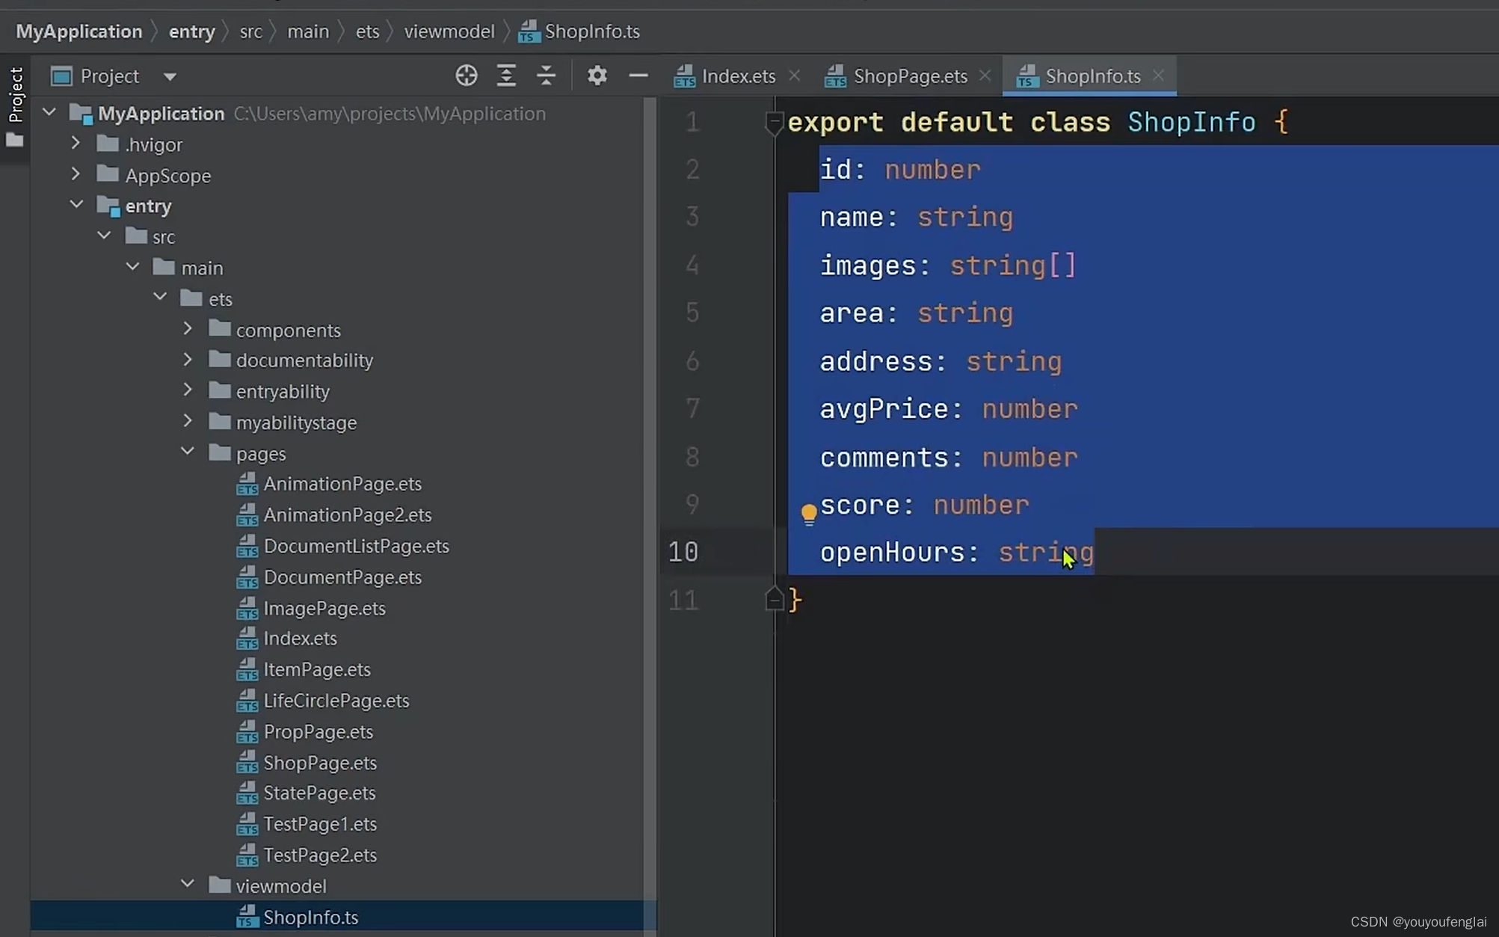Click ShopInfo.ts in the breadcrumb bar

tap(579, 31)
